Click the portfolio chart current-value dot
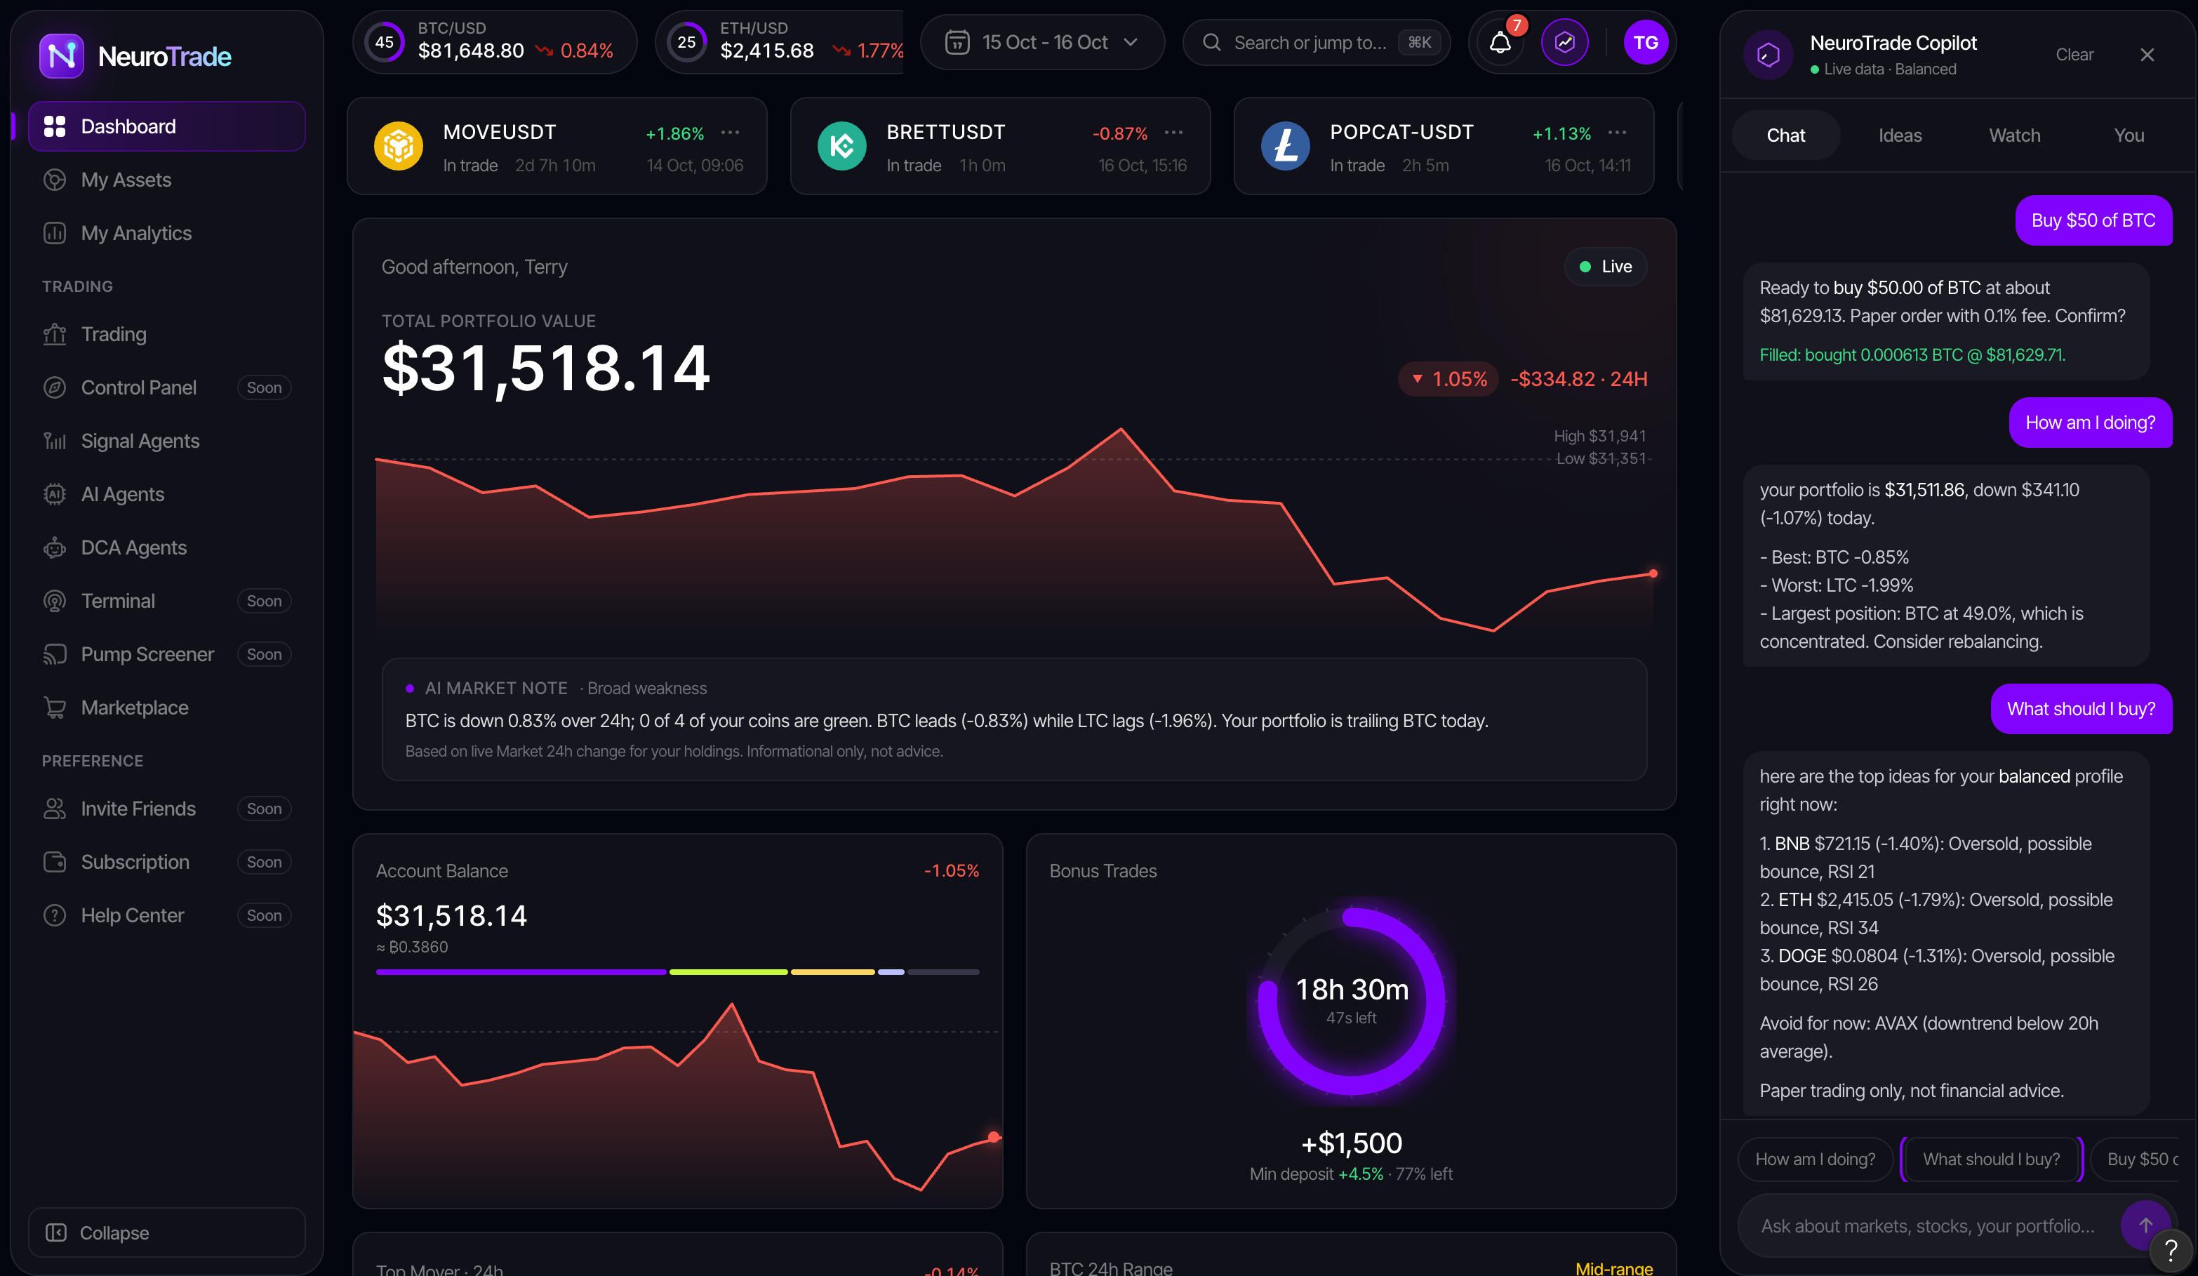This screenshot has width=2198, height=1276. coord(1653,573)
